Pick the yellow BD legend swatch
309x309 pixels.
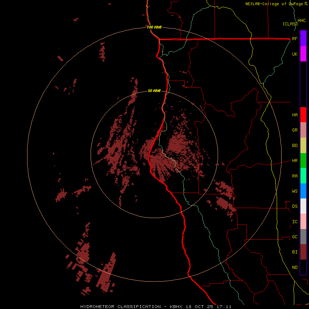coord(303,145)
